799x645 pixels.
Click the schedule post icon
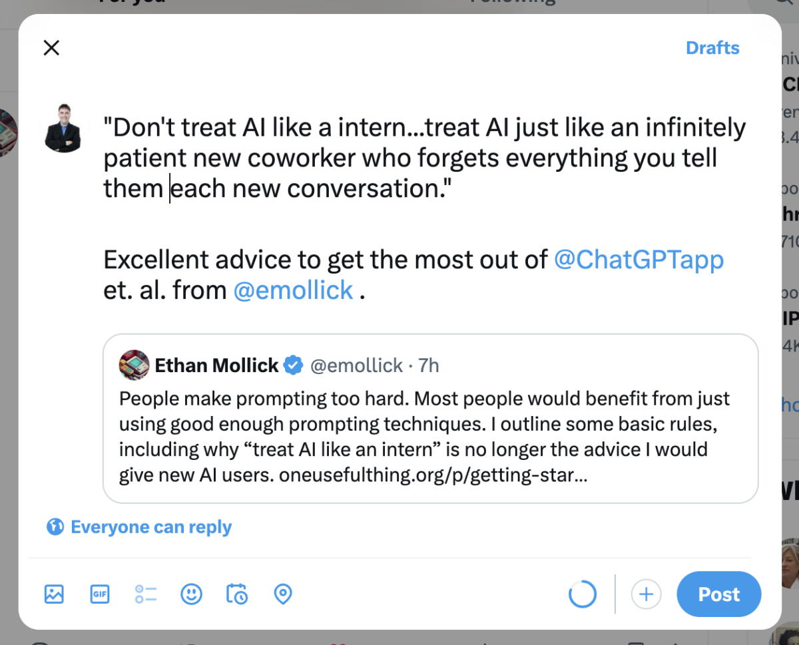click(237, 593)
